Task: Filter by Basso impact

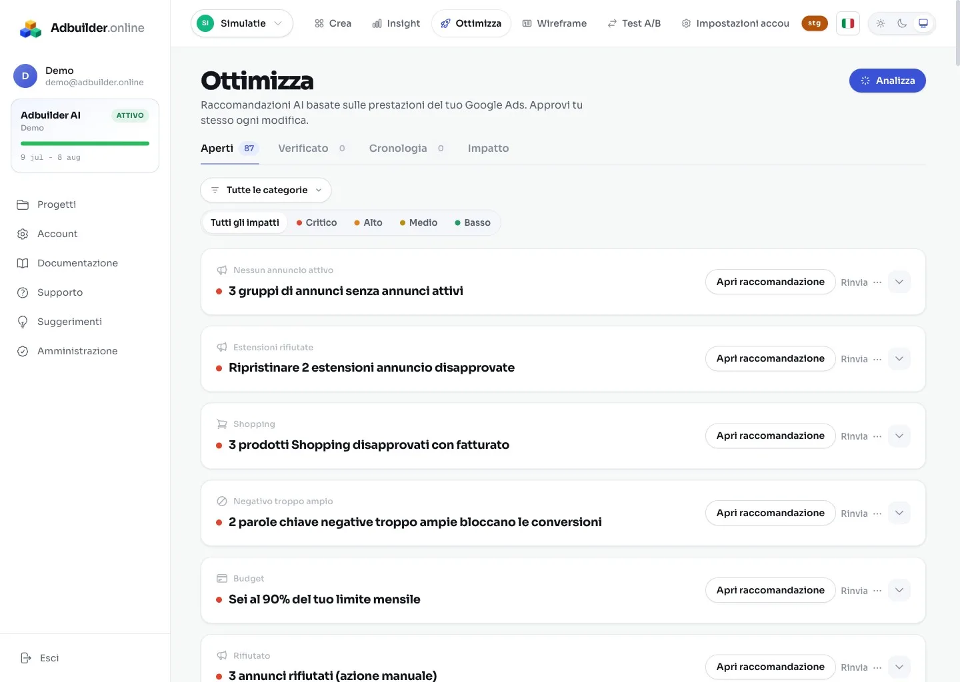Action: [x=473, y=222]
